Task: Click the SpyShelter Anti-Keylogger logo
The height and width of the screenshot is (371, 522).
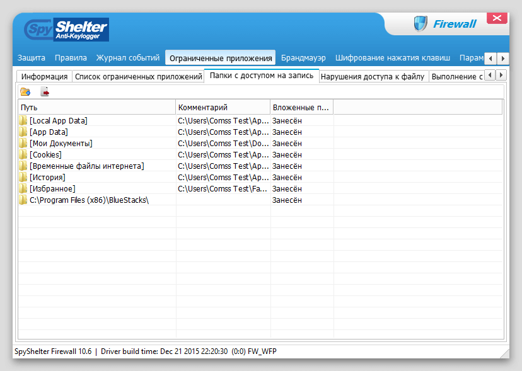Action: [x=67, y=30]
